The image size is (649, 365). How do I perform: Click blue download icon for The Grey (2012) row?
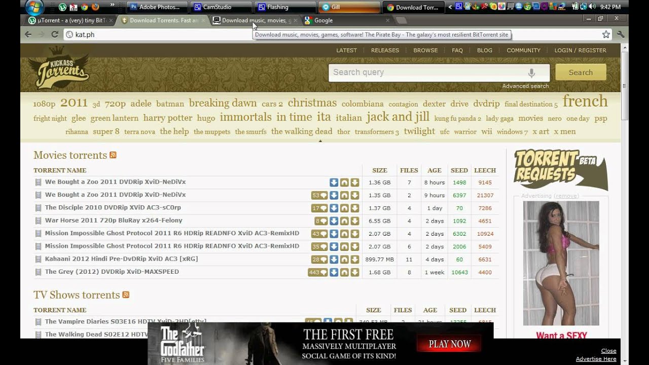click(x=334, y=272)
